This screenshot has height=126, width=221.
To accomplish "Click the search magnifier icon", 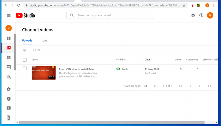I will point(72,15).
